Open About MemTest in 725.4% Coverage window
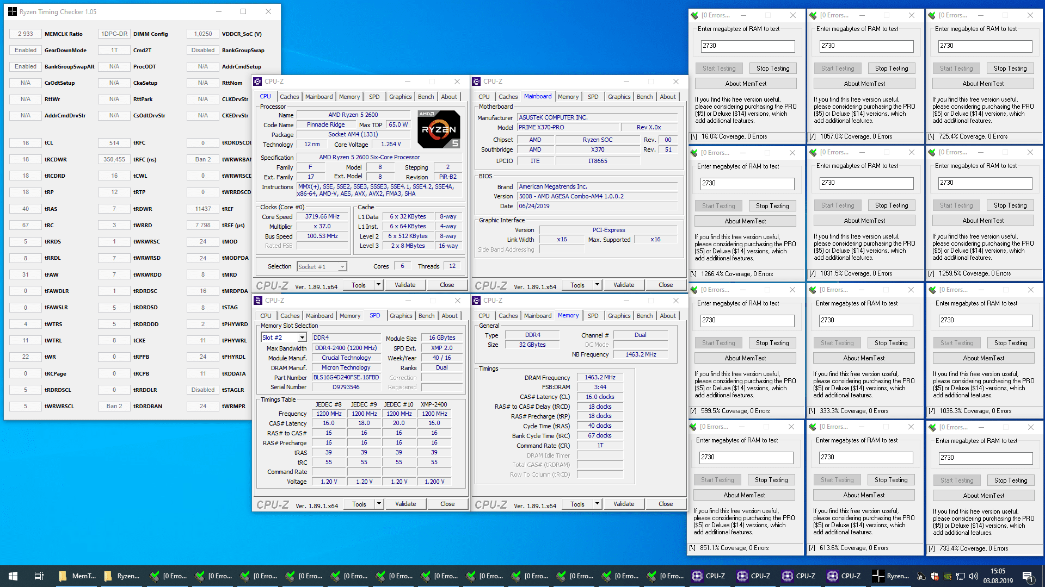 click(x=983, y=84)
